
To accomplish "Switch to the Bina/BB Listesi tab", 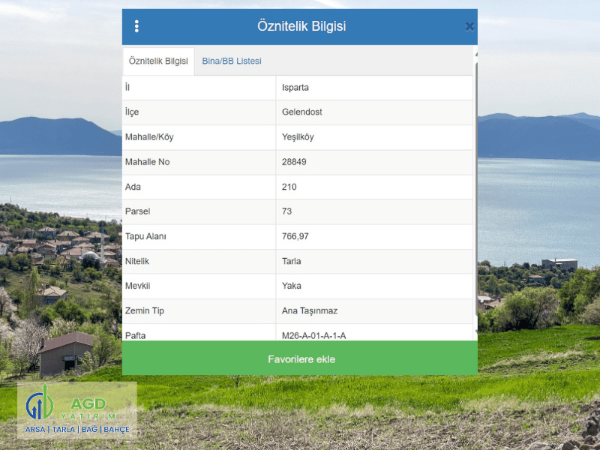I will coord(232,61).
